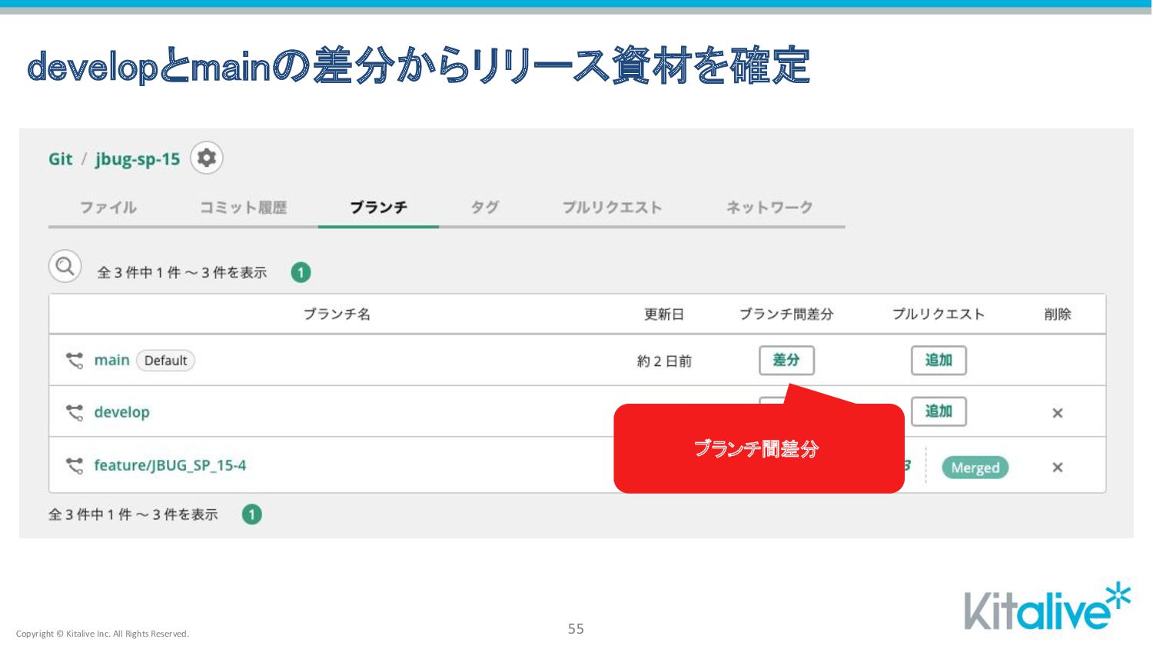Delete the develop branch with X
Viewport: 1153px width, 649px height.
pyautogui.click(x=1058, y=413)
